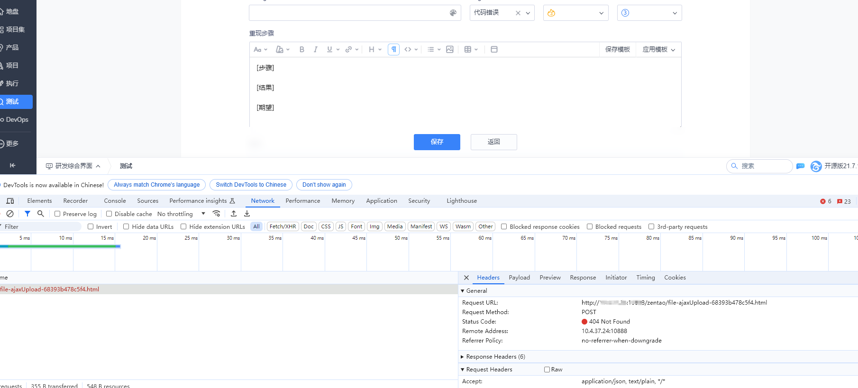Enable the Preserve log checkbox
The image size is (858, 388).
point(57,214)
